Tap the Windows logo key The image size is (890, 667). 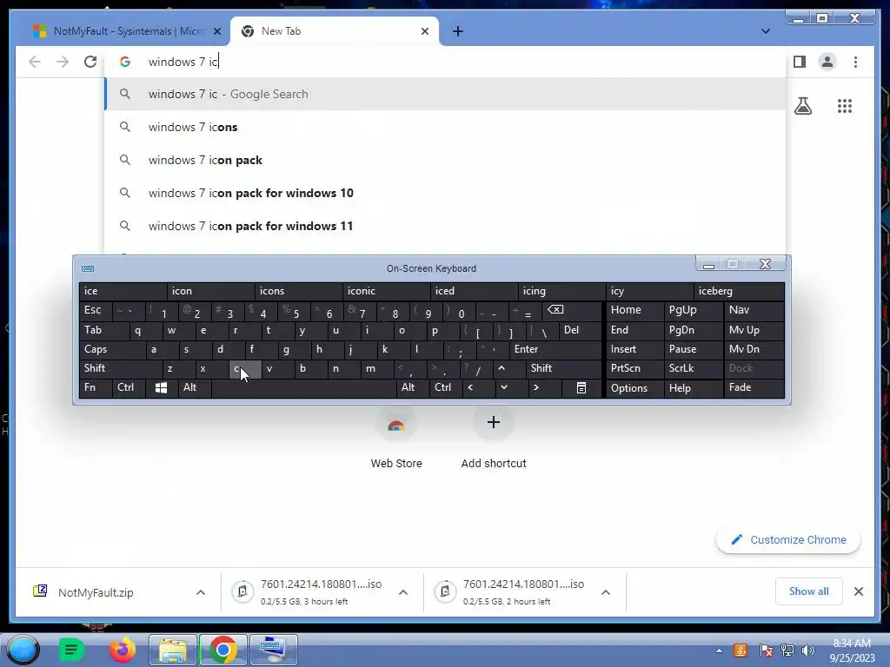[161, 388]
